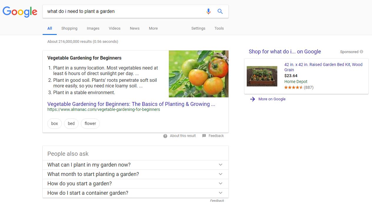The height and width of the screenshot is (205, 372).
Task: Click the Google logo to return home
Action: [20, 12]
